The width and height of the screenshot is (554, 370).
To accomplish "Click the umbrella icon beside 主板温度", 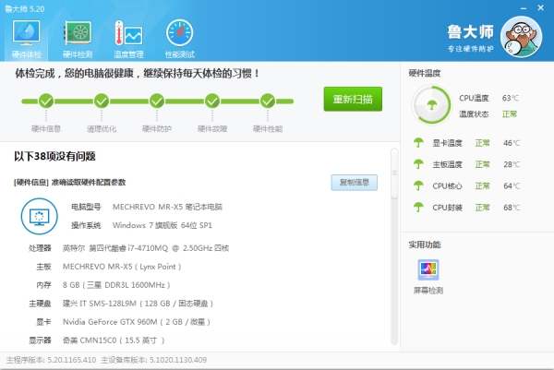I will pyautogui.click(x=418, y=164).
